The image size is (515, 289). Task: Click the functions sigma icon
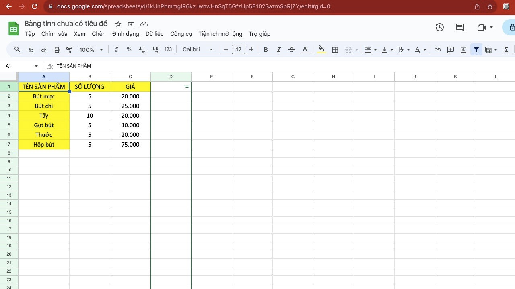click(506, 50)
